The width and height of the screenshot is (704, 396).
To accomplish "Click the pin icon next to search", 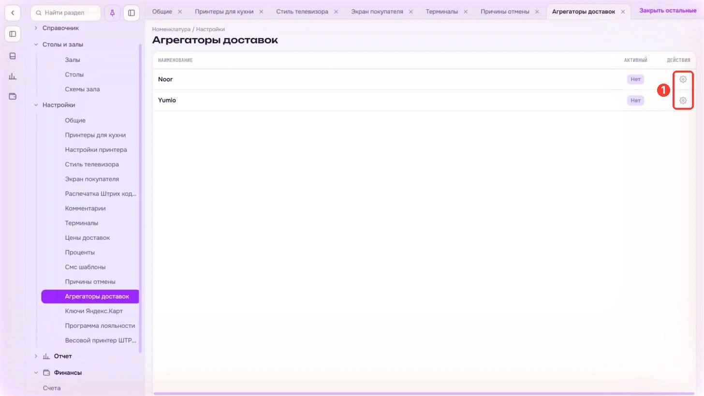I will pyautogui.click(x=112, y=13).
